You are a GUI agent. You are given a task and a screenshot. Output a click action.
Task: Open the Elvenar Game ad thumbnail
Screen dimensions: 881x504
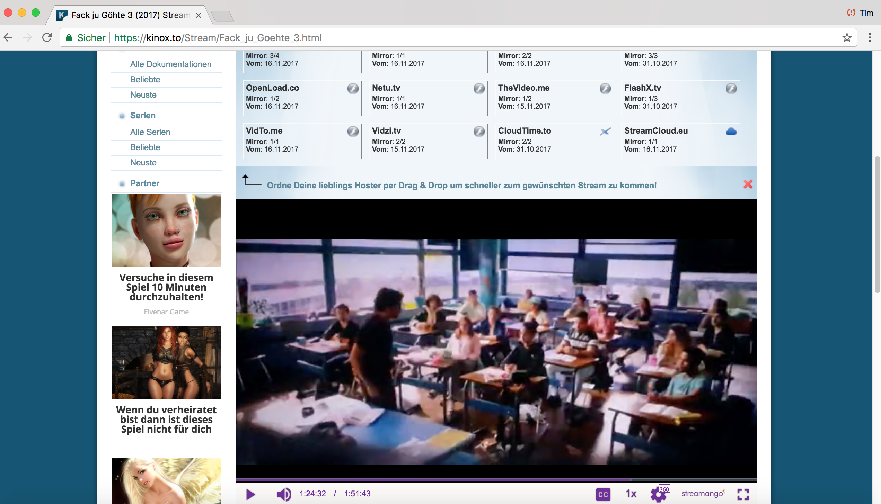click(x=166, y=230)
